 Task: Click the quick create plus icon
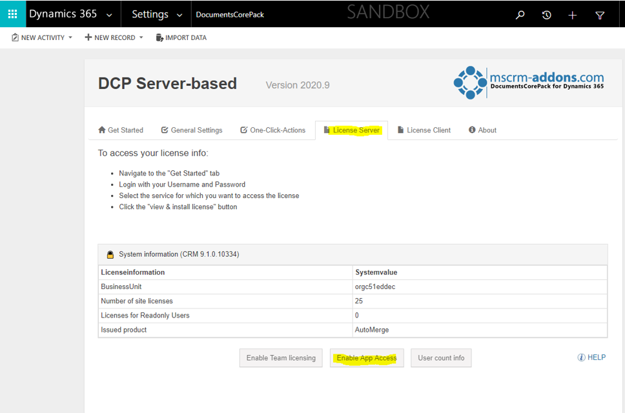[573, 15]
